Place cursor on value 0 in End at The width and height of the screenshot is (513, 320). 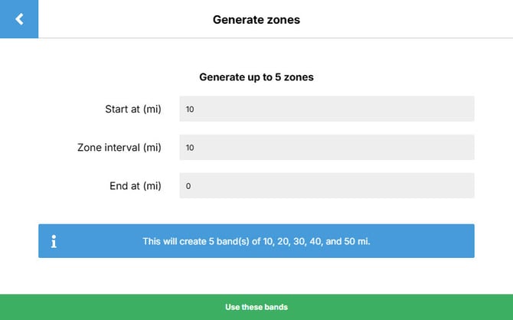[x=188, y=186]
